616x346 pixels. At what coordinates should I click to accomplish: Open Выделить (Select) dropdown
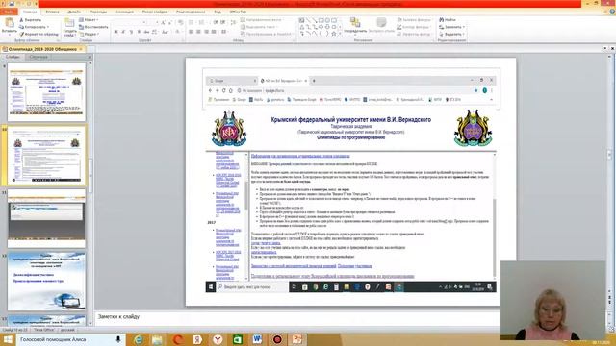click(x=451, y=35)
